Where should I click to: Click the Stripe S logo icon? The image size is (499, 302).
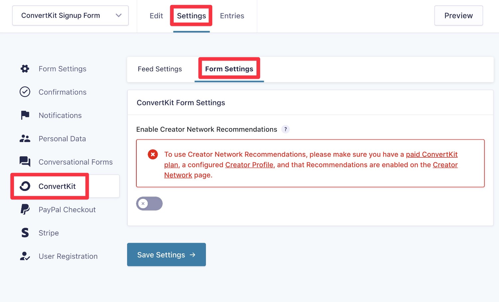coord(25,232)
